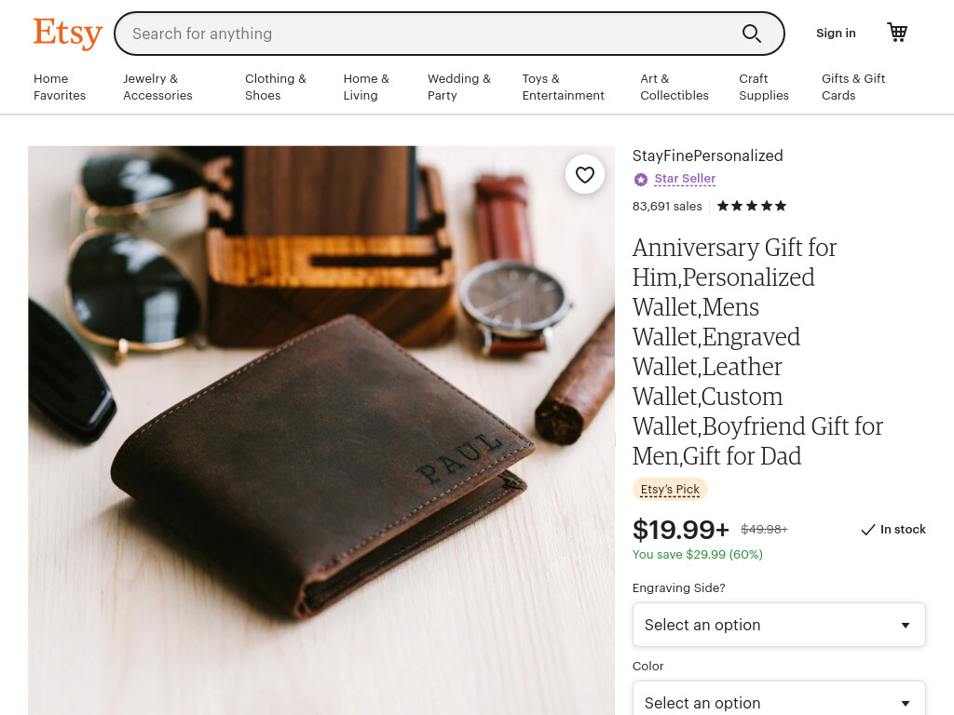Open the Color dropdown

[x=779, y=698]
